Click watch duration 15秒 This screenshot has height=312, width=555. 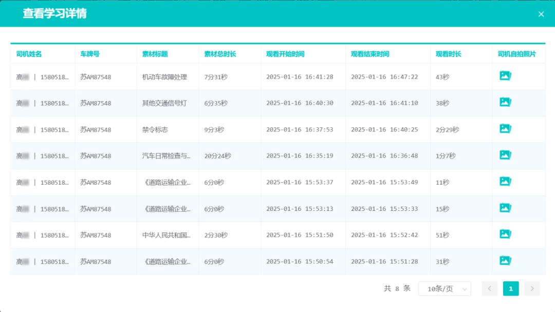click(x=442, y=209)
